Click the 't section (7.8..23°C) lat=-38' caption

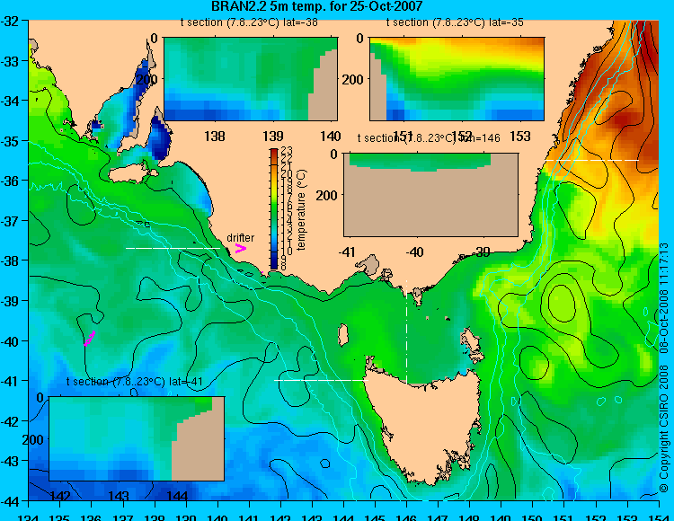coord(249,22)
